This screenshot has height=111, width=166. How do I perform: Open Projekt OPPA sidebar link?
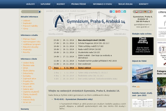(x=28, y=84)
